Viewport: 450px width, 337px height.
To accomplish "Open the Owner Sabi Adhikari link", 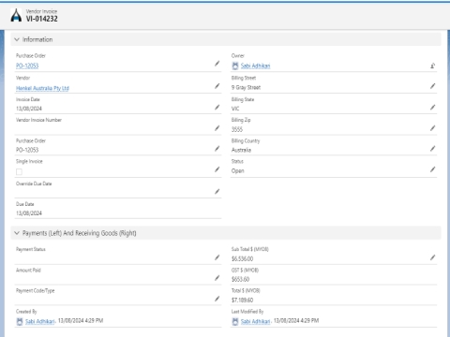I will [255, 66].
